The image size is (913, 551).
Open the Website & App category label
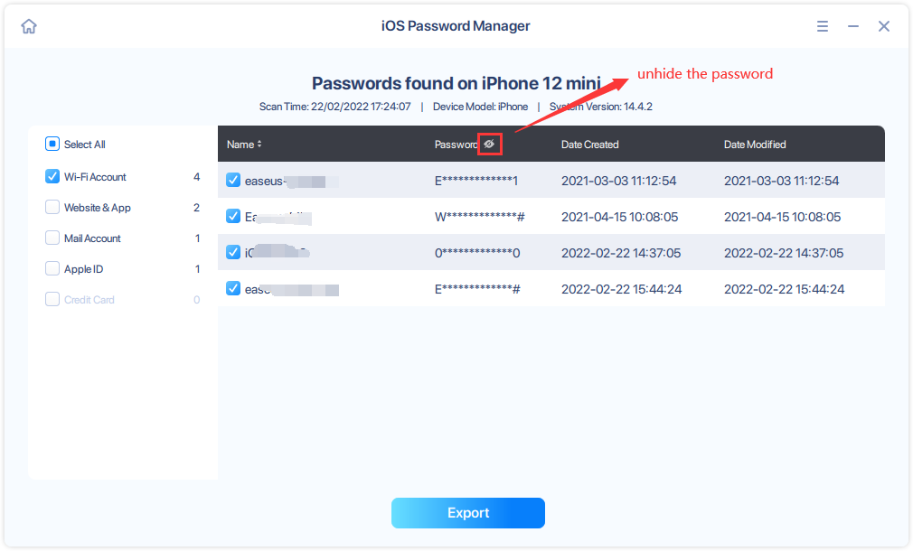[x=97, y=208]
